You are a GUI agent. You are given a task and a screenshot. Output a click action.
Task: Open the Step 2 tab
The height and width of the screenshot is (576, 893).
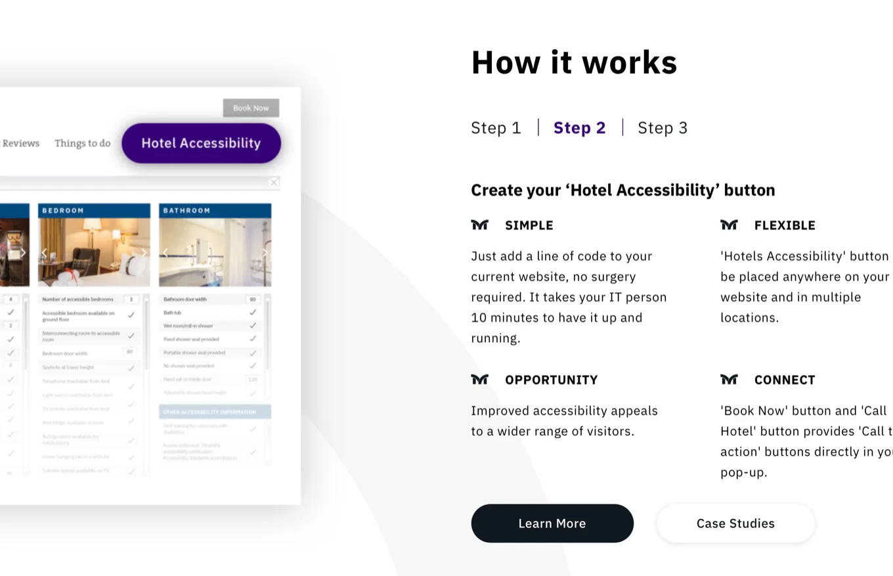pos(580,127)
